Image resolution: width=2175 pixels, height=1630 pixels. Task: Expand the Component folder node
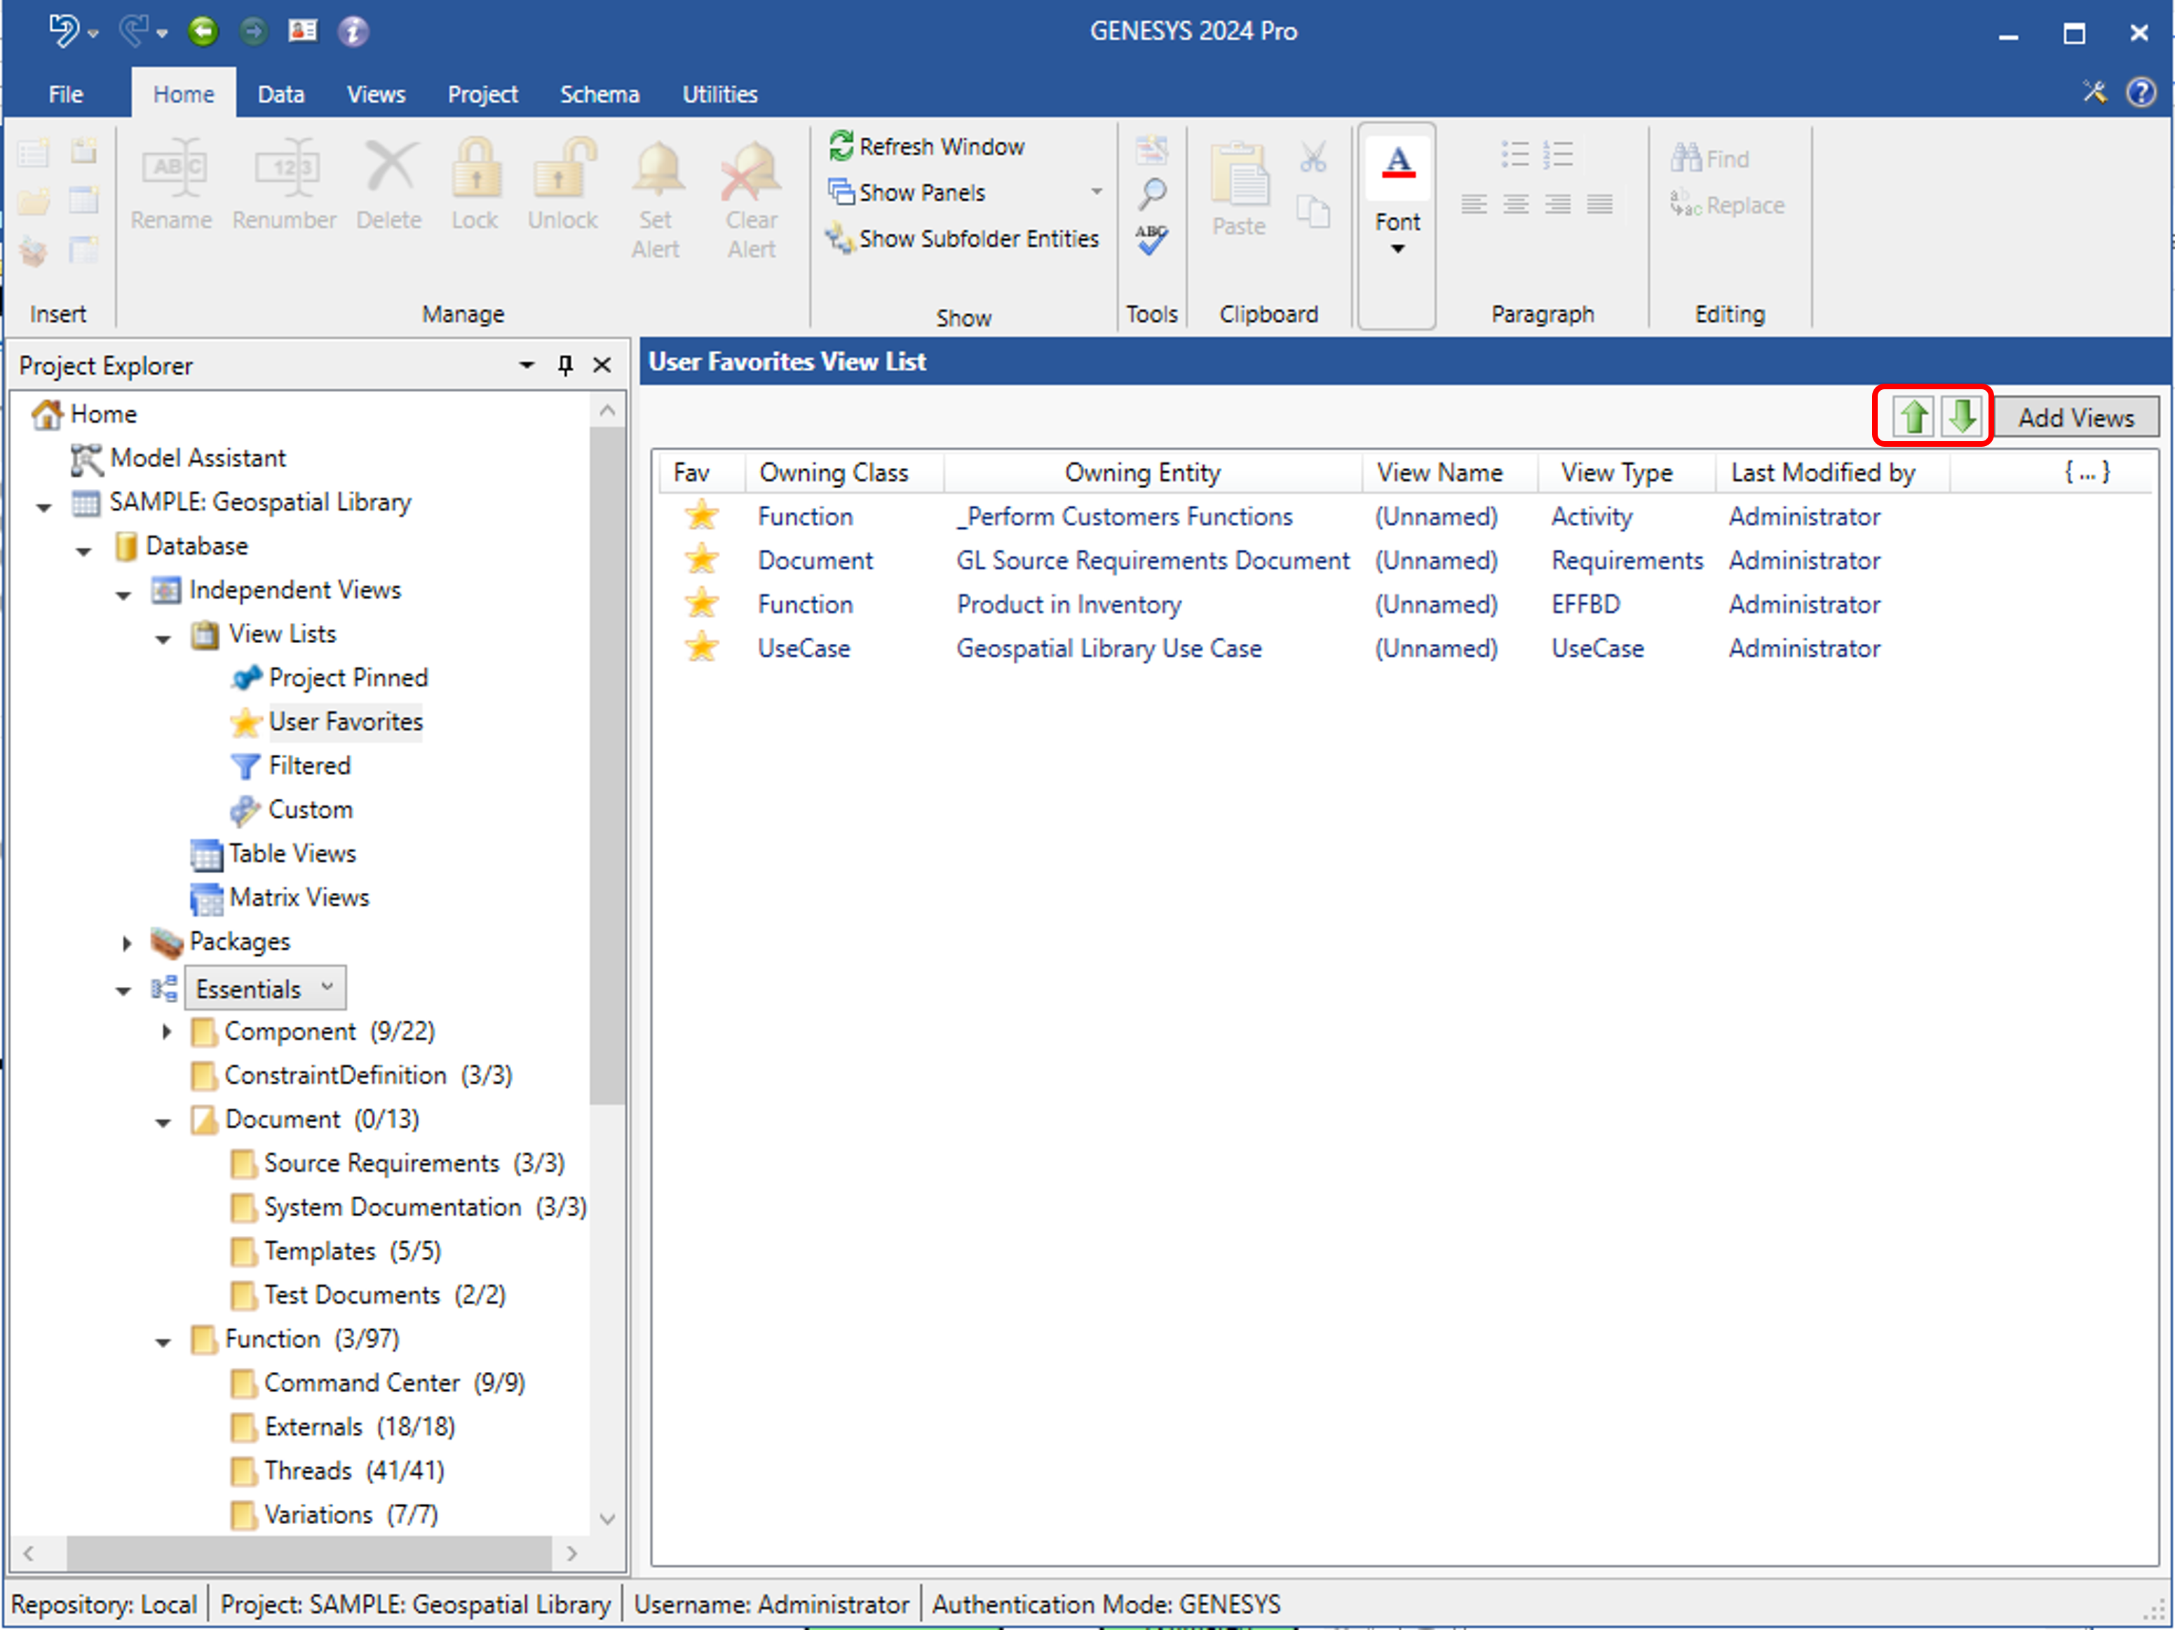166,1032
